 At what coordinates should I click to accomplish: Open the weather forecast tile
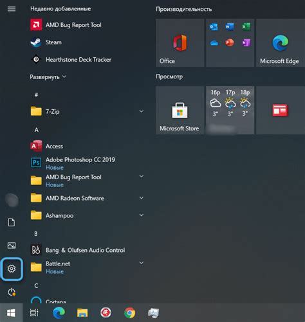(x=230, y=111)
